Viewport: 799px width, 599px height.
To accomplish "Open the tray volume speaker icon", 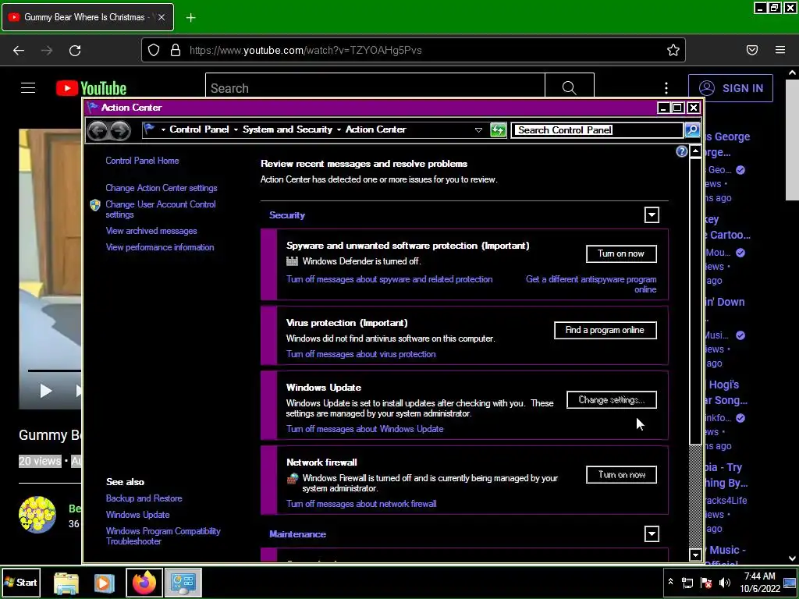I will point(724,583).
